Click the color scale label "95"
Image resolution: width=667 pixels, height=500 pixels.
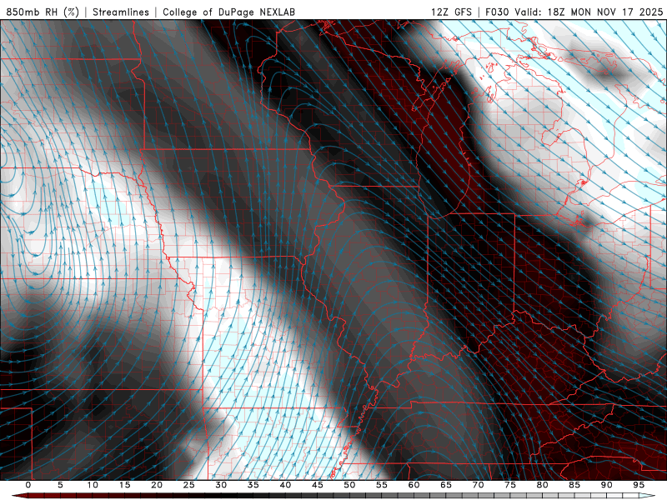click(x=639, y=485)
